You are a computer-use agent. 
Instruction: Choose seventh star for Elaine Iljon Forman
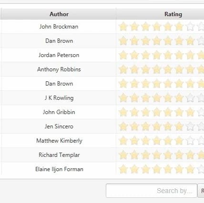[x=190, y=169]
